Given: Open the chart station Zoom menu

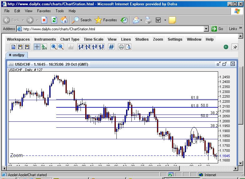Looking at the screenshot, I should coord(158,39).
